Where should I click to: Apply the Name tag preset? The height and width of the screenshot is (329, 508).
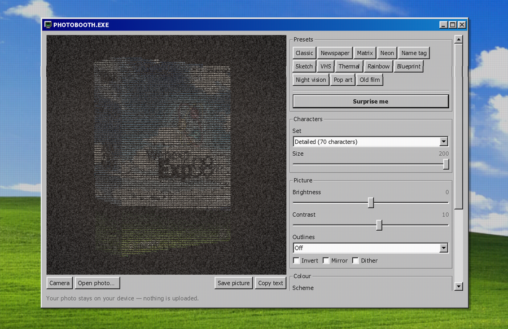click(414, 53)
